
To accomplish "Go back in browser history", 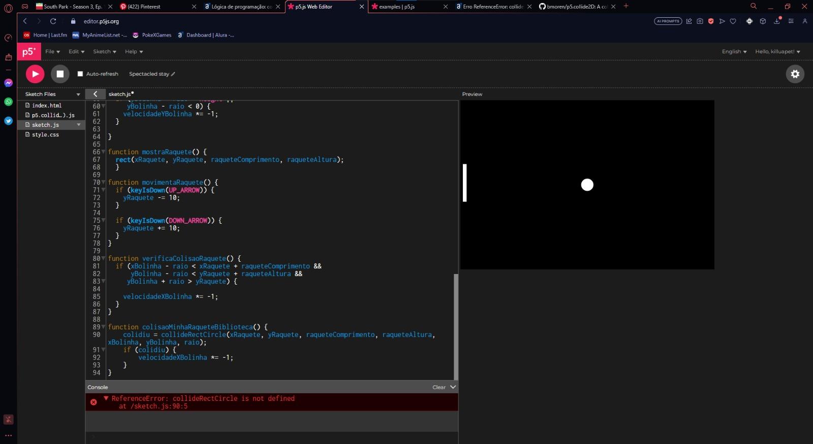I will (25, 21).
